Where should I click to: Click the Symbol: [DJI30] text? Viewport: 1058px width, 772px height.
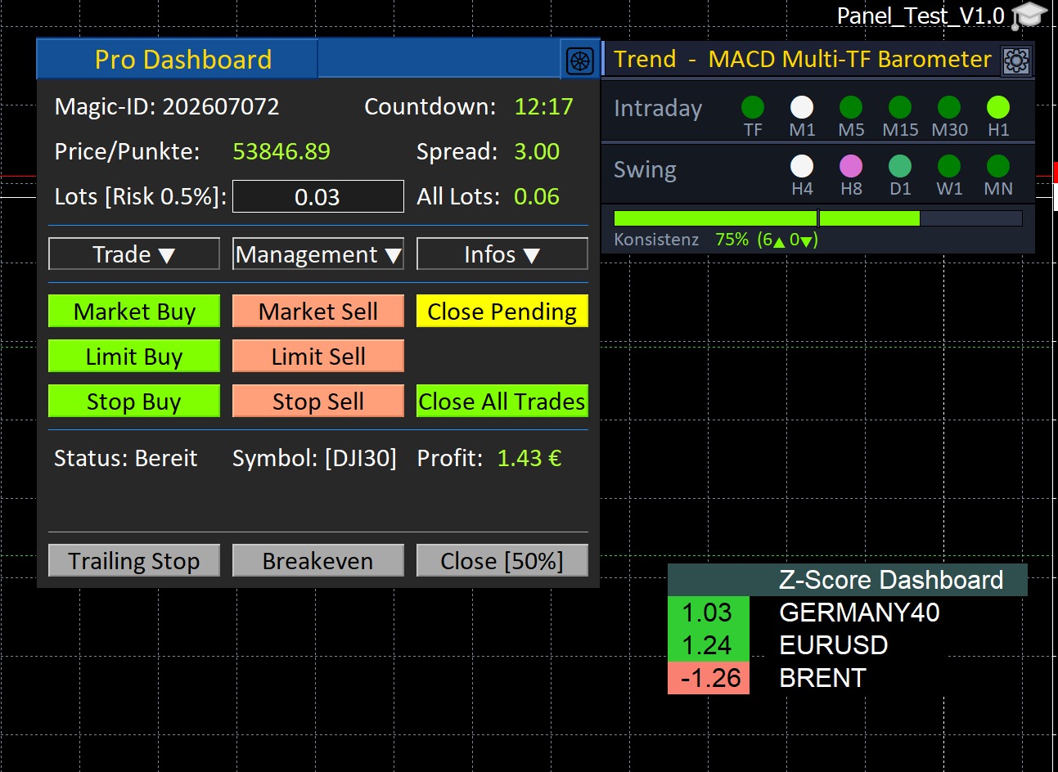[x=314, y=458]
